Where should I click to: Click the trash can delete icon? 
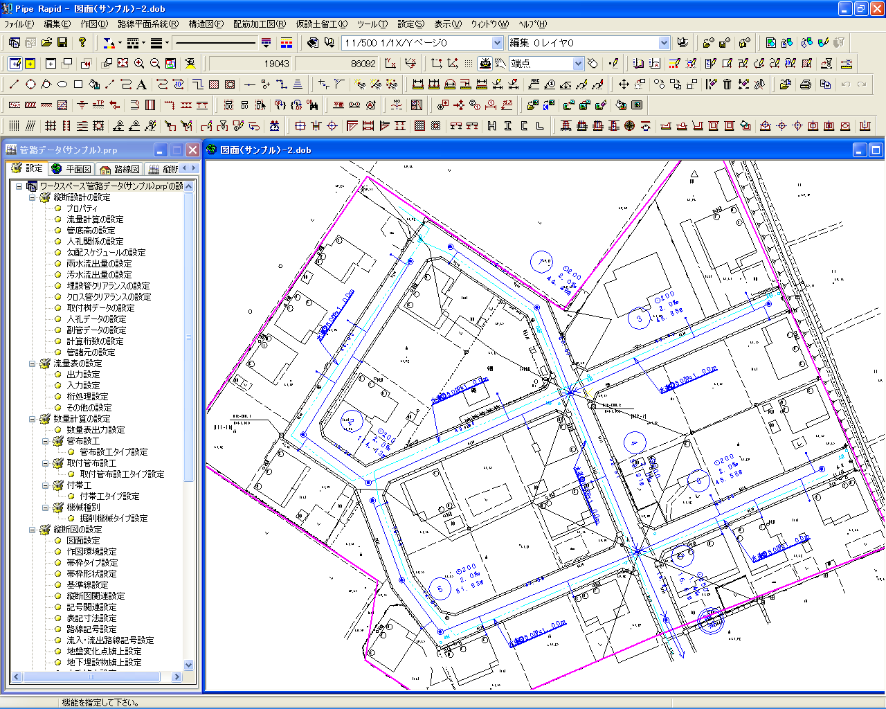point(727,84)
